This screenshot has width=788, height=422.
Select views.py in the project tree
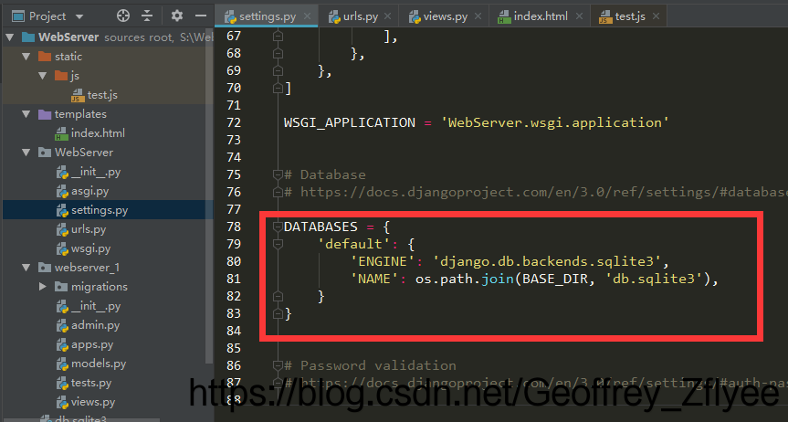tap(93, 402)
